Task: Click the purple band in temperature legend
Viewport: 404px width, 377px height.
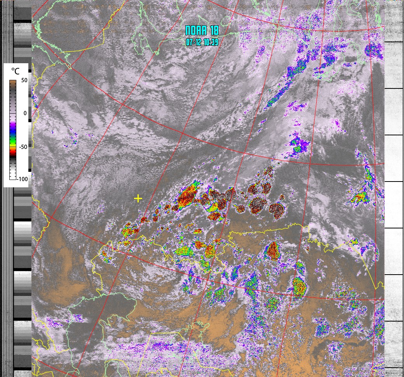Action: tap(13, 125)
